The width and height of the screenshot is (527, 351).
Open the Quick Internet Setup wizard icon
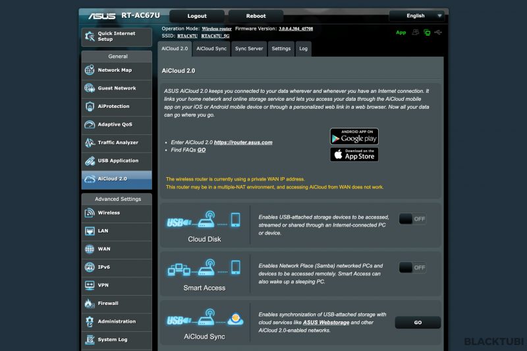tap(90, 36)
